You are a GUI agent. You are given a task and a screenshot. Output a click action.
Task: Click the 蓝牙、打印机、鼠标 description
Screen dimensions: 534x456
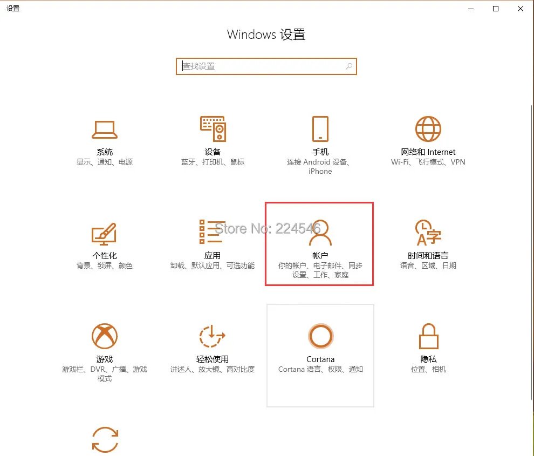pos(213,162)
